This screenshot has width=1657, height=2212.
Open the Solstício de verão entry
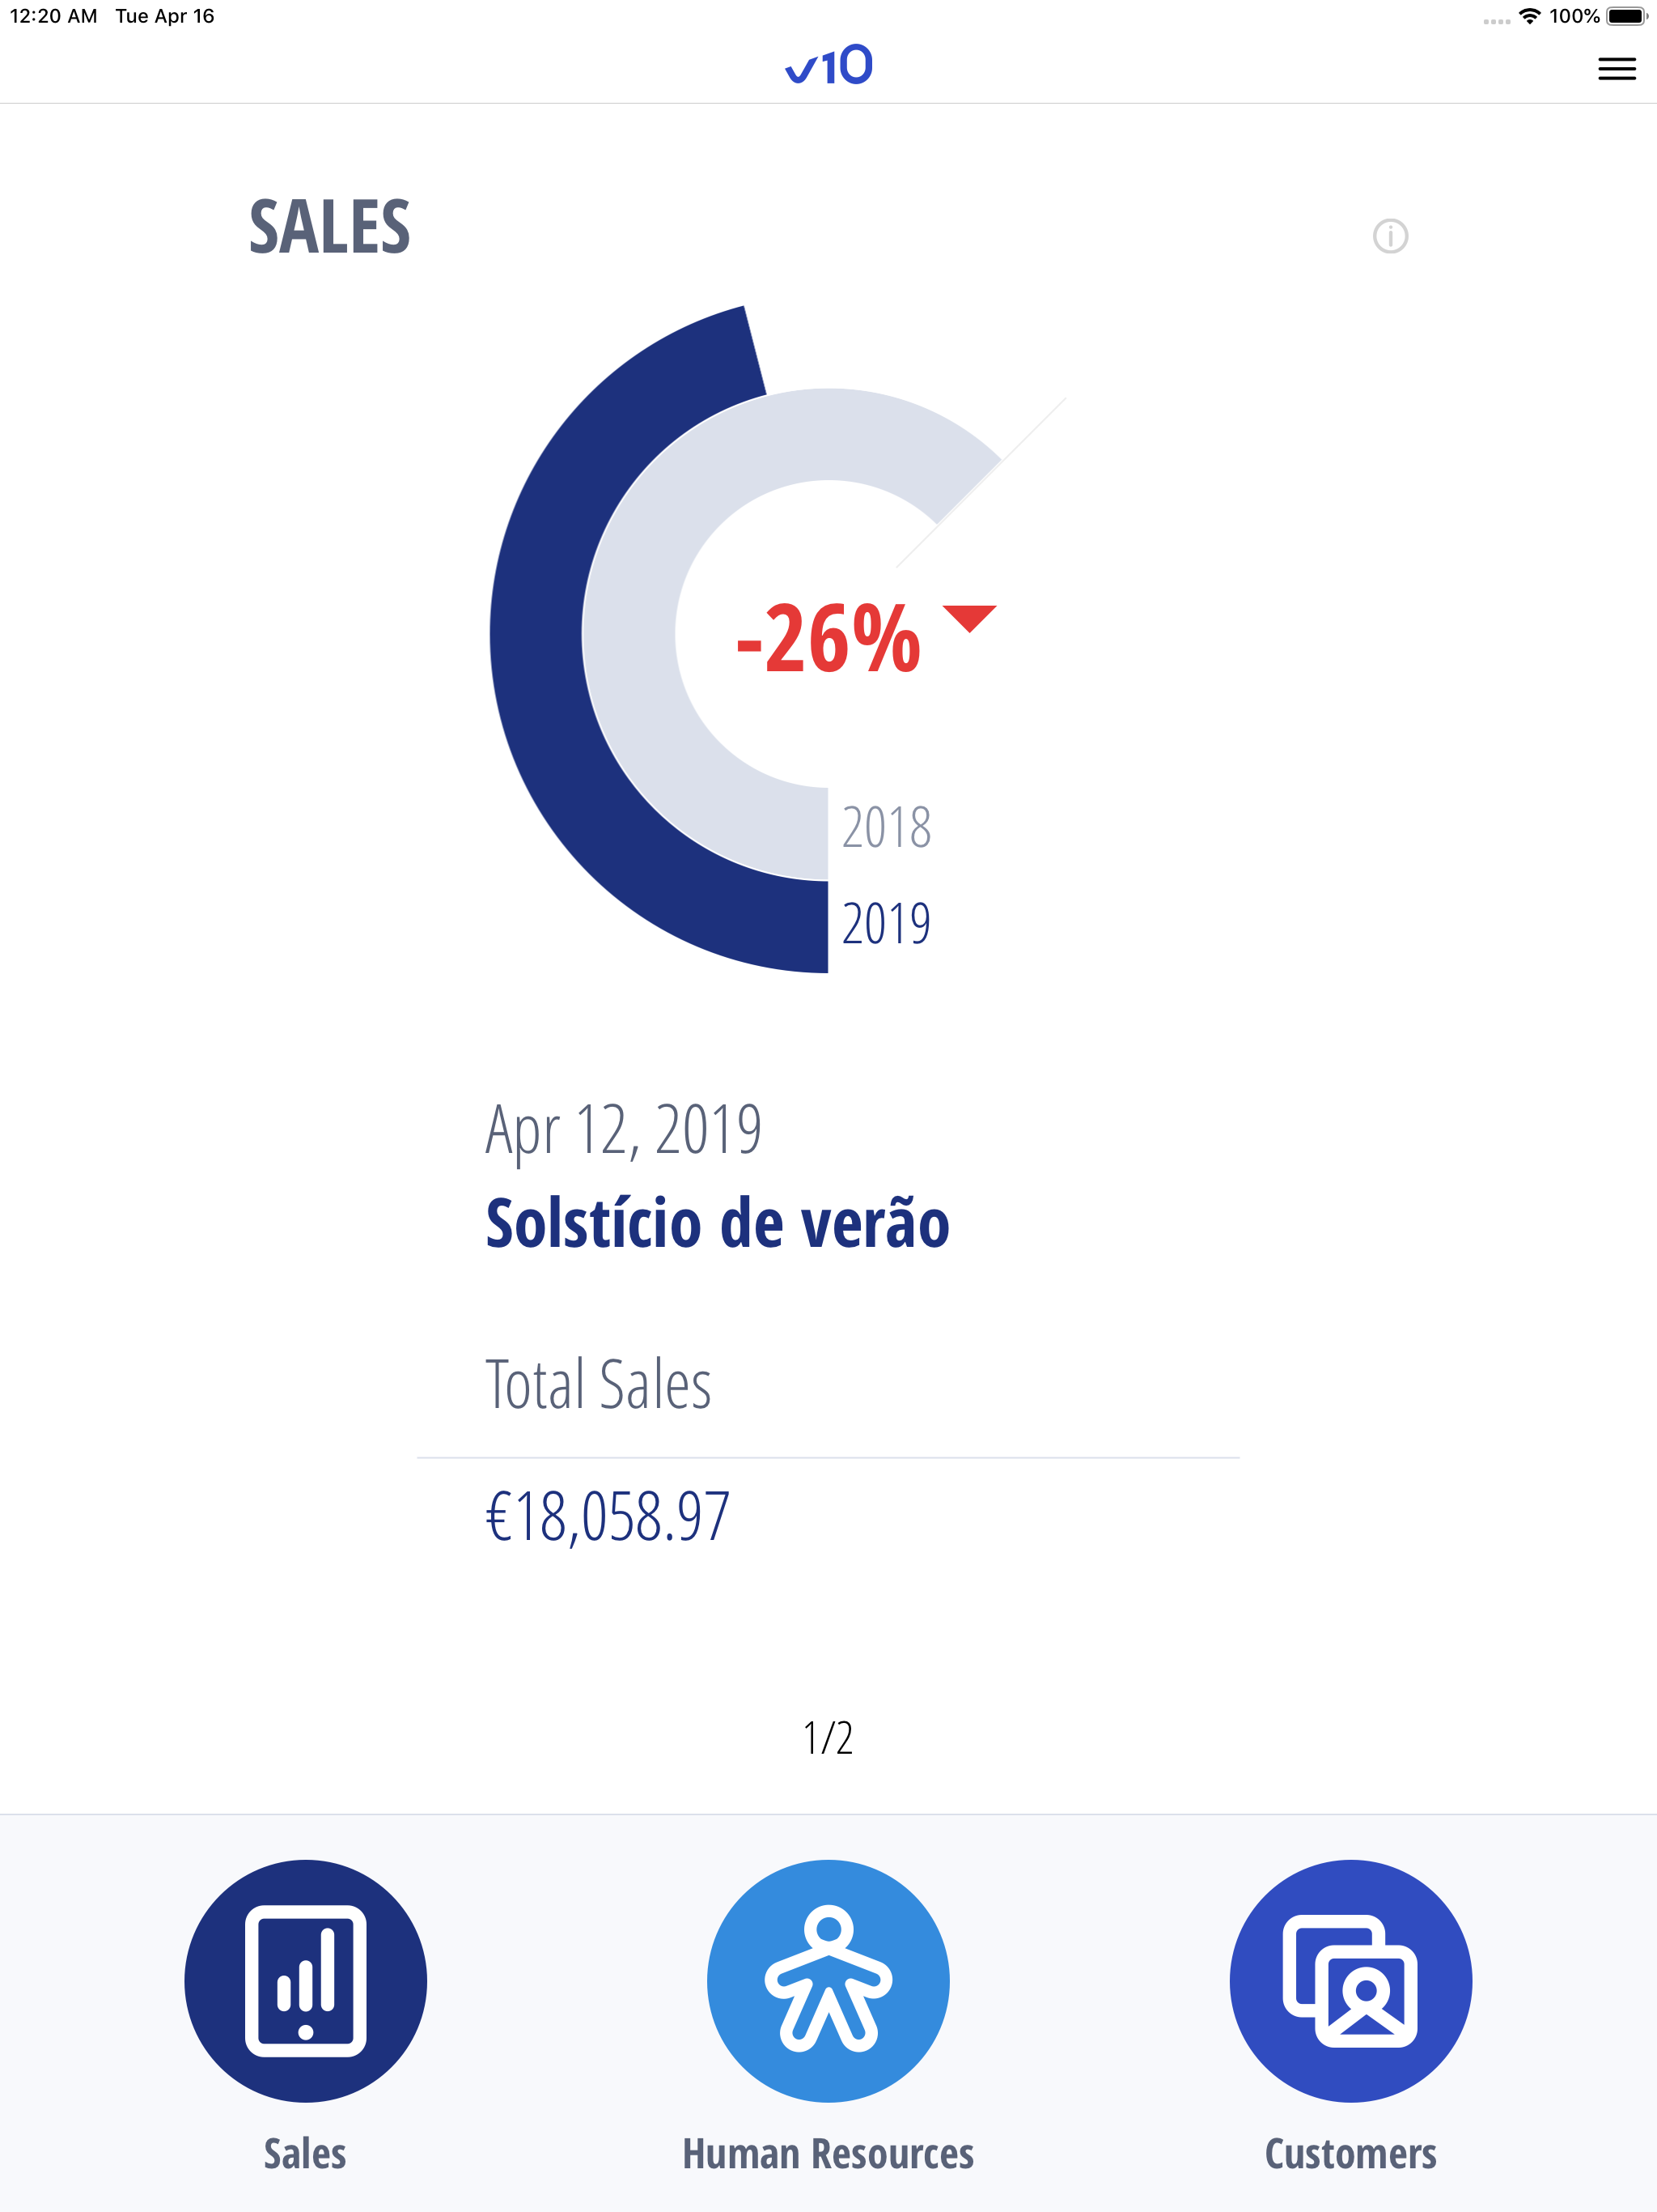point(718,1223)
